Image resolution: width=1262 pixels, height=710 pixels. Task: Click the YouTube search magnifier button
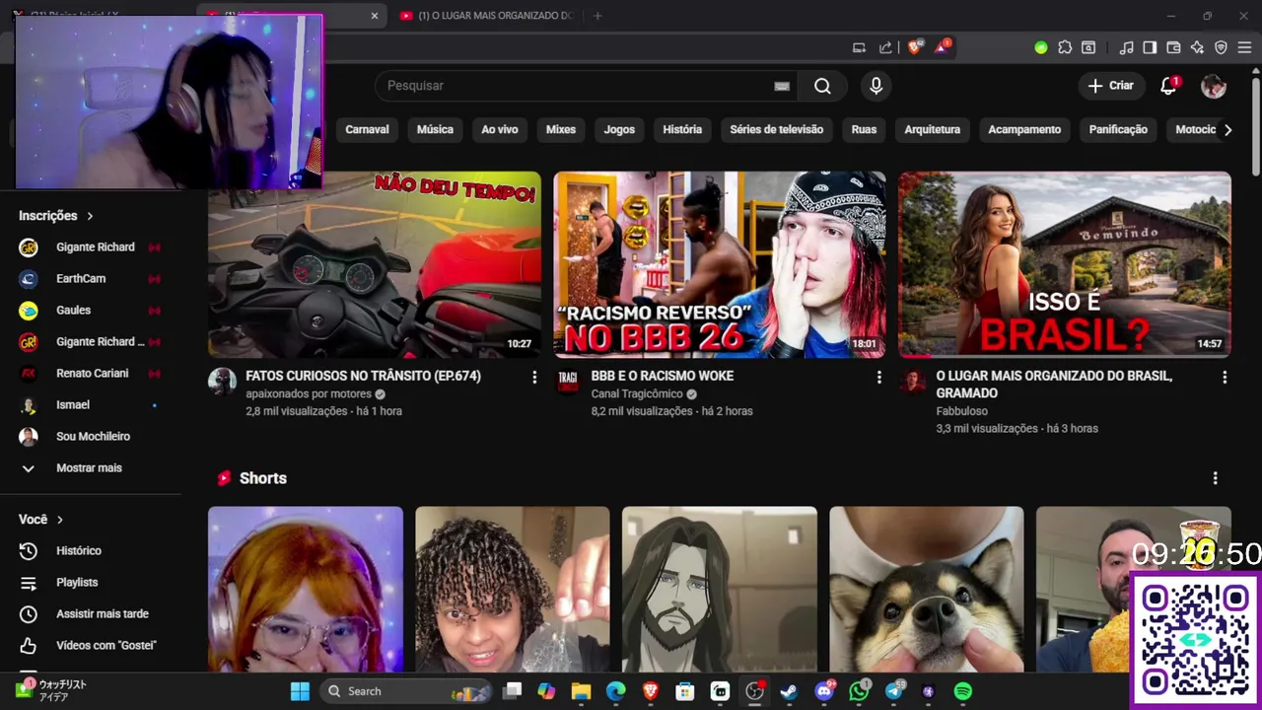[x=822, y=86]
